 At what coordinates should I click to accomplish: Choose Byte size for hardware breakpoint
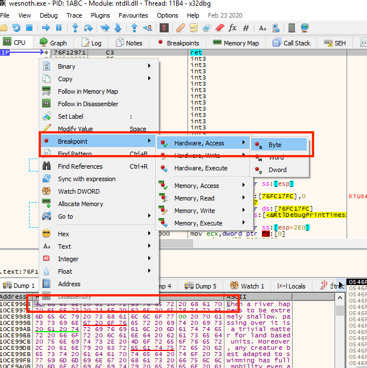click(279, 145)
